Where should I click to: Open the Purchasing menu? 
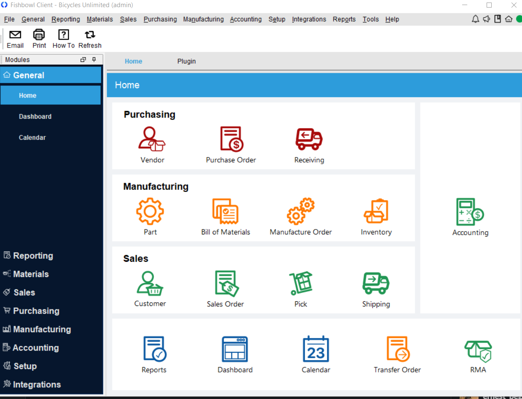[160, 19]
